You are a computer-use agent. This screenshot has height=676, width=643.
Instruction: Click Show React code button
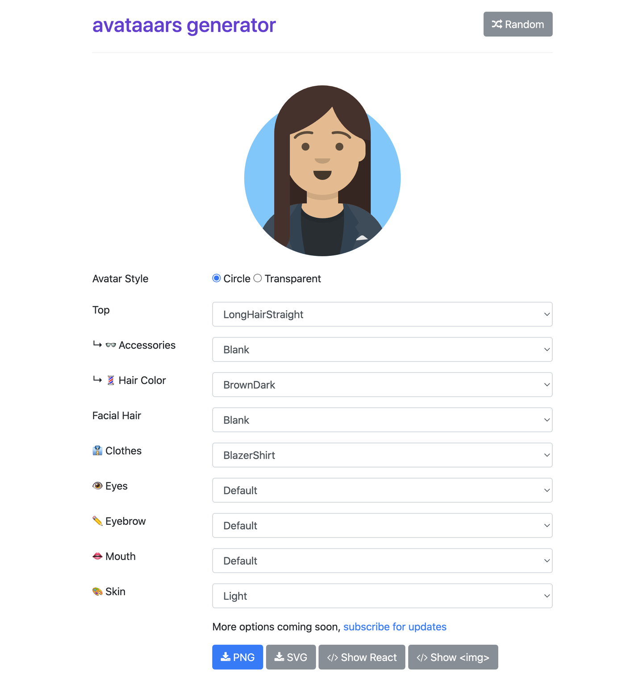coord(362,657)
